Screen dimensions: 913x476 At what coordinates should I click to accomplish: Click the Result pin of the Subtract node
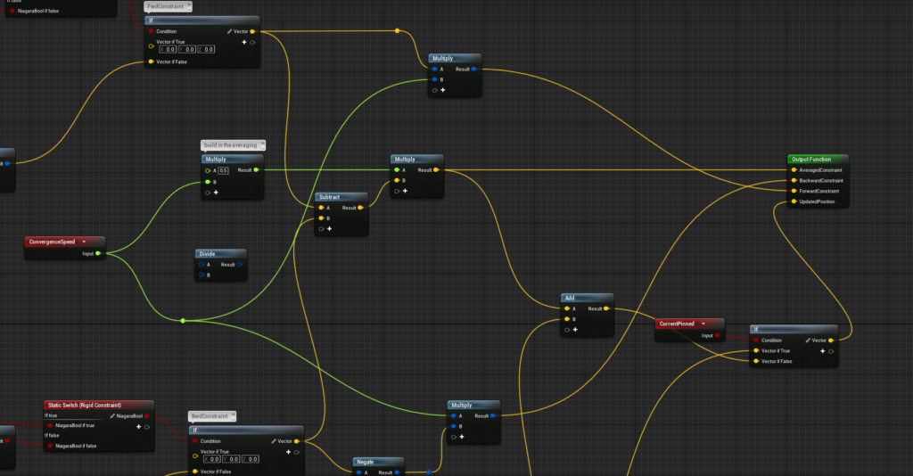[360, 208]
